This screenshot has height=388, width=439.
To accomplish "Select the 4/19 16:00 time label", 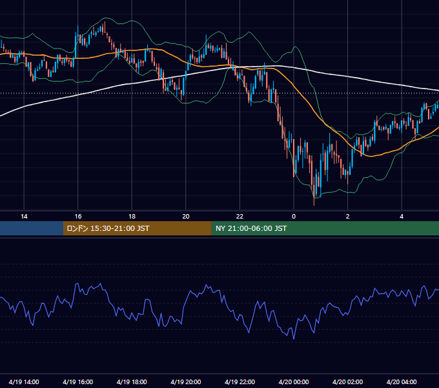I will click(x=78, y=382).
